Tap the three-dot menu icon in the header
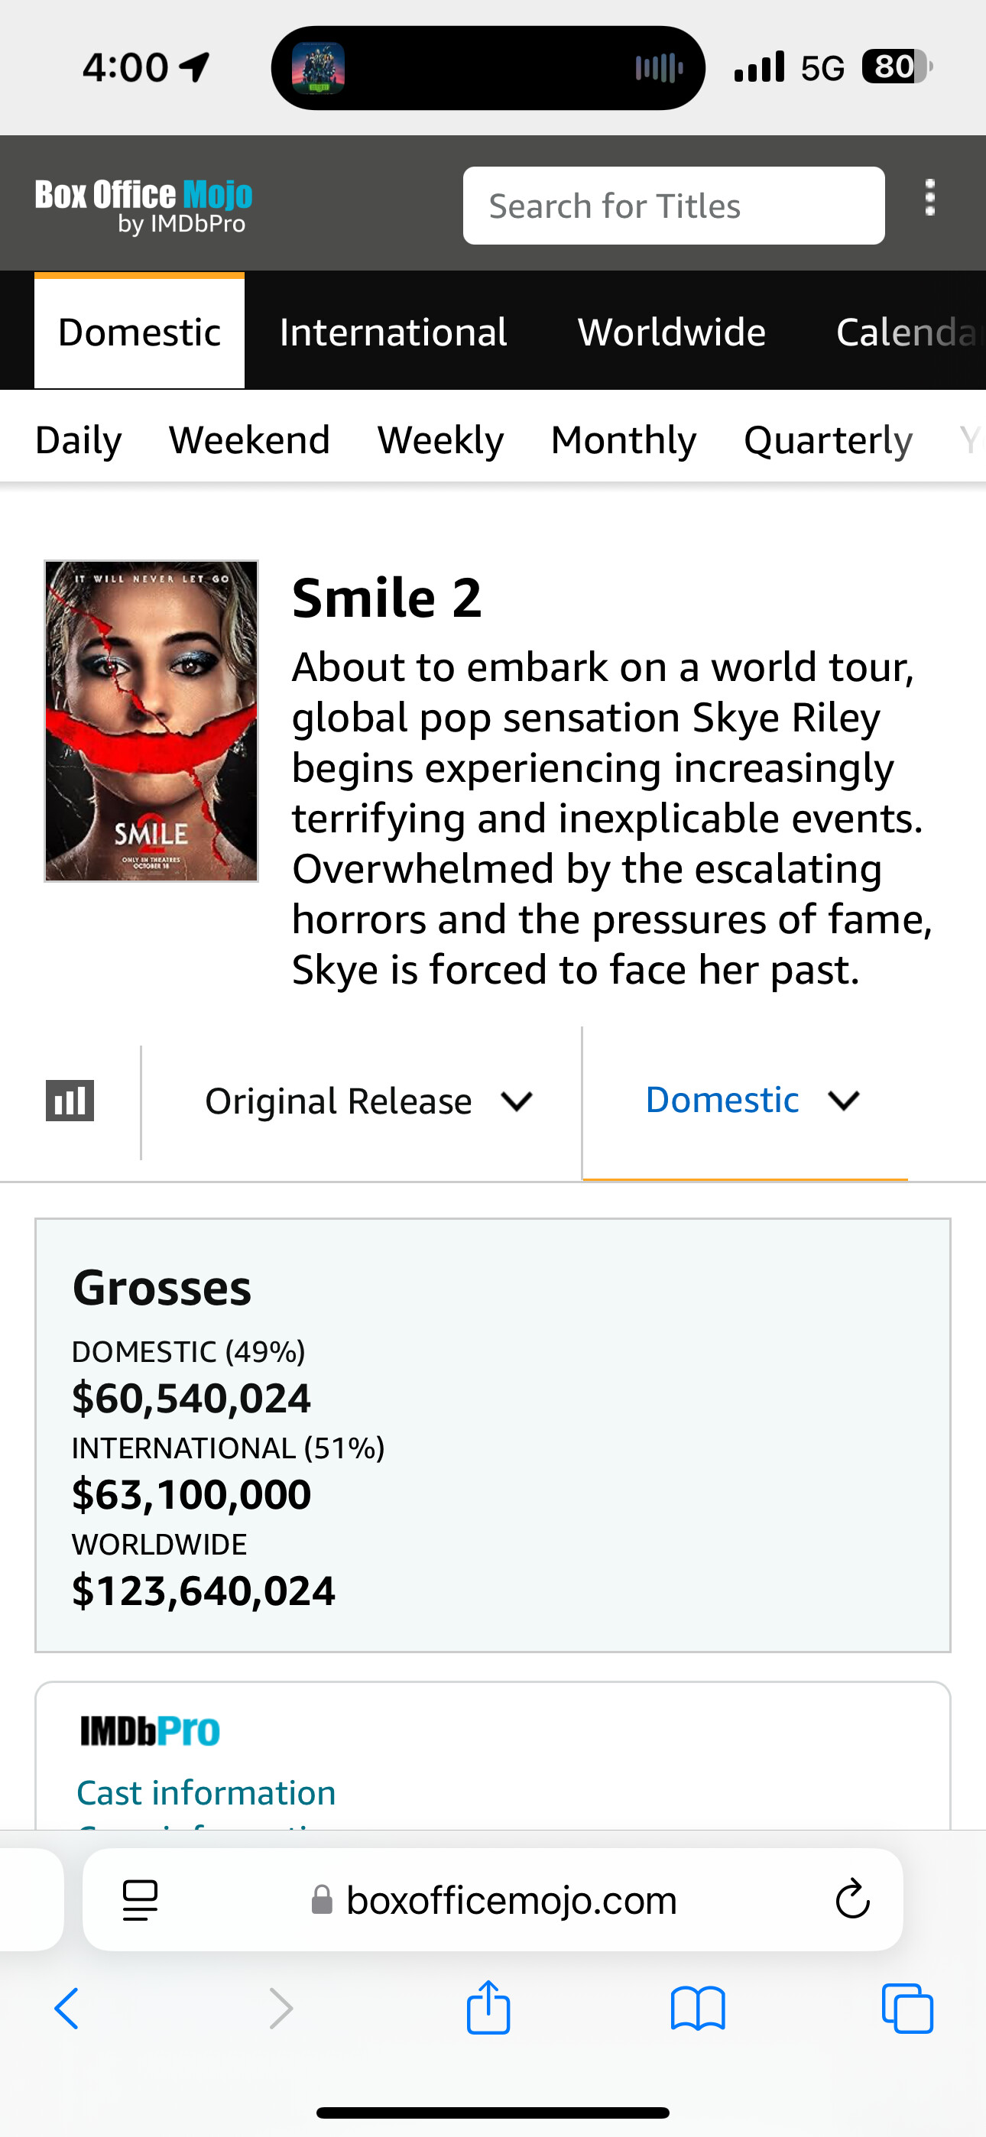This screenshot has height=2137, width=986. click(x=929, y=198)
